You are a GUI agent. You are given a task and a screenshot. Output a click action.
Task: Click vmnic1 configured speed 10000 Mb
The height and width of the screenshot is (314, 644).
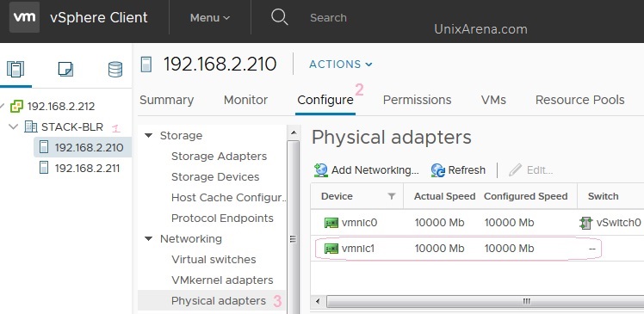point(509,249)
